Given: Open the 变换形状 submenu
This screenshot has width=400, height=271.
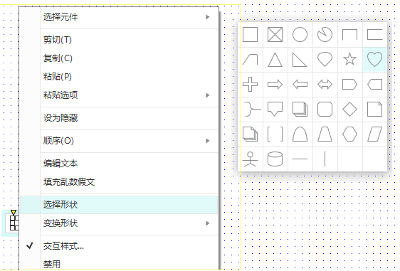Looking at the screenshot, I should pyautogui.click(x=119, y=223).
